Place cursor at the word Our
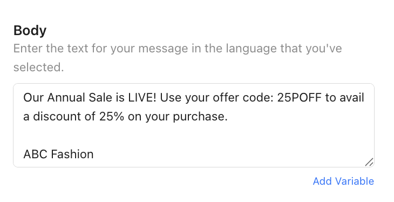This screenshot has width=394, height=202. point(33,98)
